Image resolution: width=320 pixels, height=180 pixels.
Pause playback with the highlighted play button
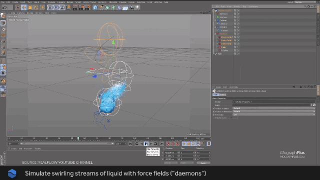pyautogui.click(x=146, y=144)
